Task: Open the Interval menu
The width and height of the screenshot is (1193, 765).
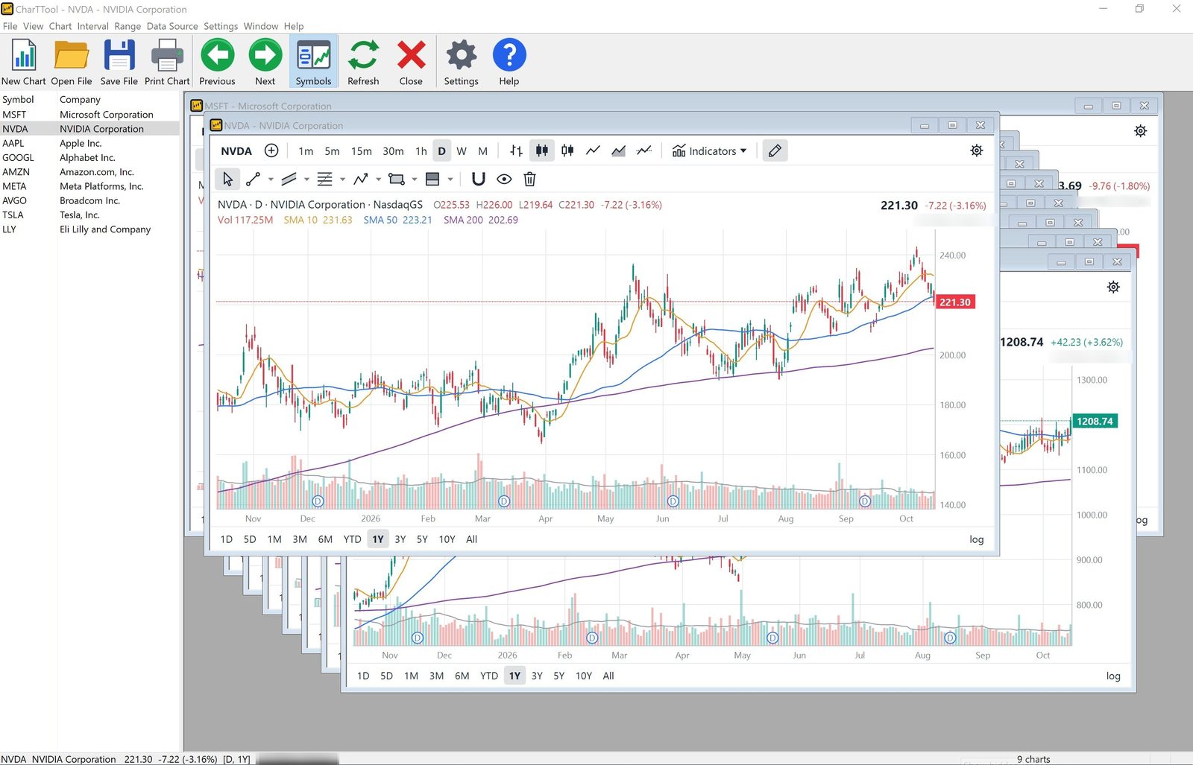Action: [x=92, y=26]
